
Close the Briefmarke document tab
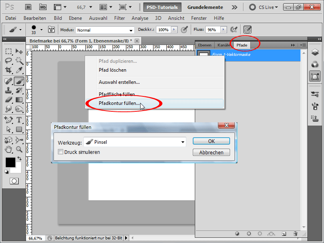tap(137, 41)
